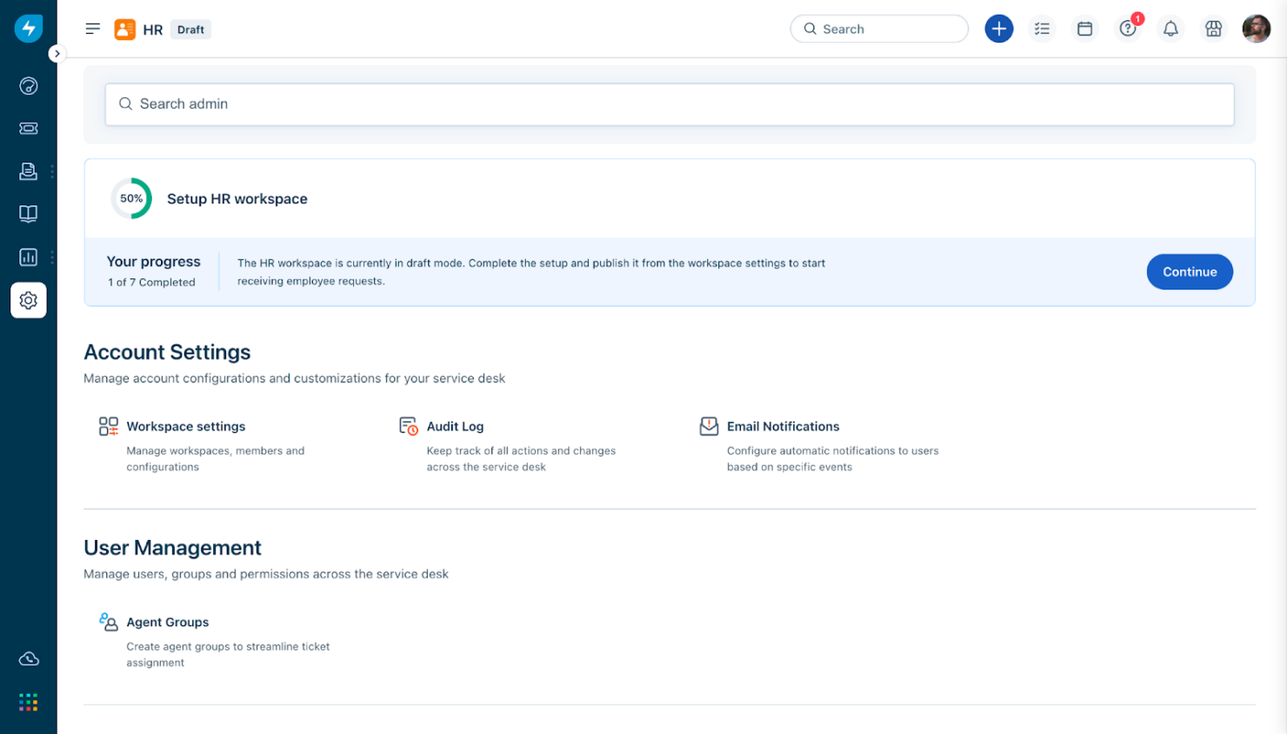Check notifications via the bell icon
1287x734 pixels.
(x=1170, y=28)
